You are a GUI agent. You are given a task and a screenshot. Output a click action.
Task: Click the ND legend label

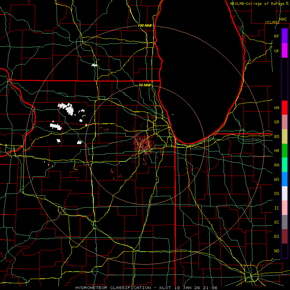(x=276, y=251)
